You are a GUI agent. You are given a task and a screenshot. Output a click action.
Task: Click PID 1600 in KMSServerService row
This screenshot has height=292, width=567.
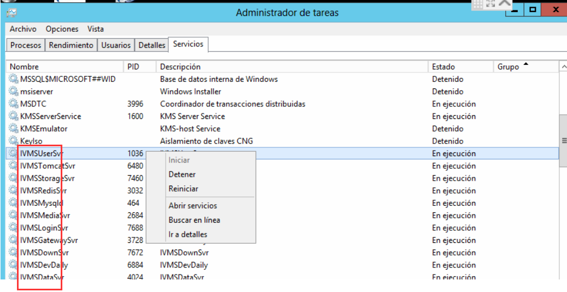(135, 116)
